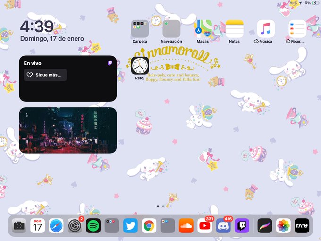Launch the Twitter app
The width and height of the screenshot is (321, 241).
pos(130,225)
